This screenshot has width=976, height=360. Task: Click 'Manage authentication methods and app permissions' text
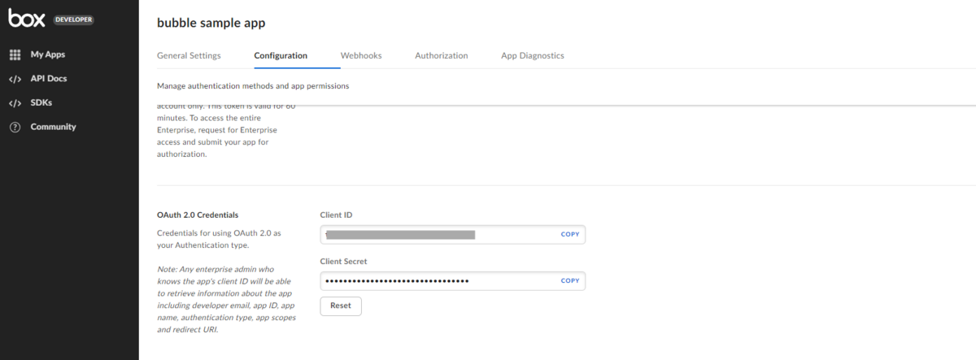click(x=253, y=85)
